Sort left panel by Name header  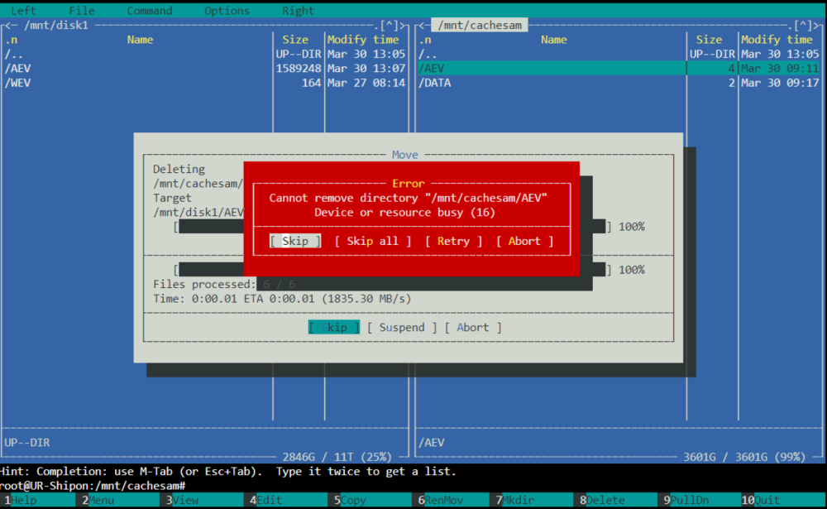(x=140, y=40)
